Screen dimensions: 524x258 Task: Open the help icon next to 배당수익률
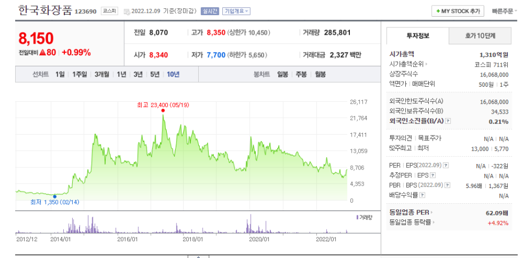coord(423,195)
